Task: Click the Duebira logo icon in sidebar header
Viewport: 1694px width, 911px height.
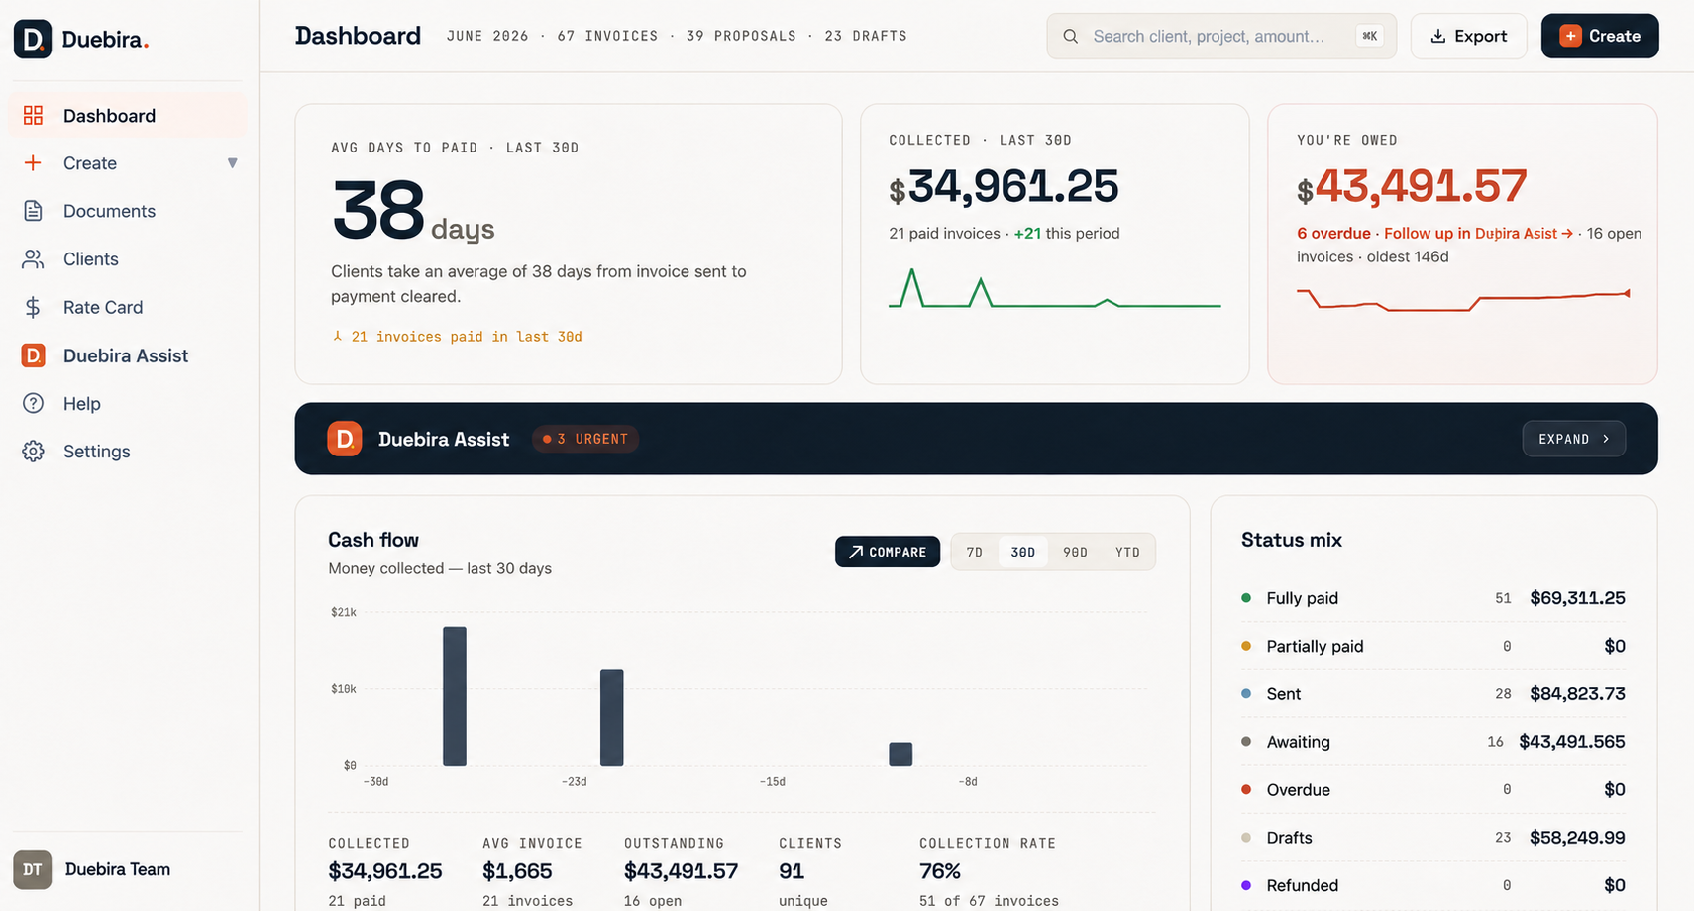Action: click(33, 40)
